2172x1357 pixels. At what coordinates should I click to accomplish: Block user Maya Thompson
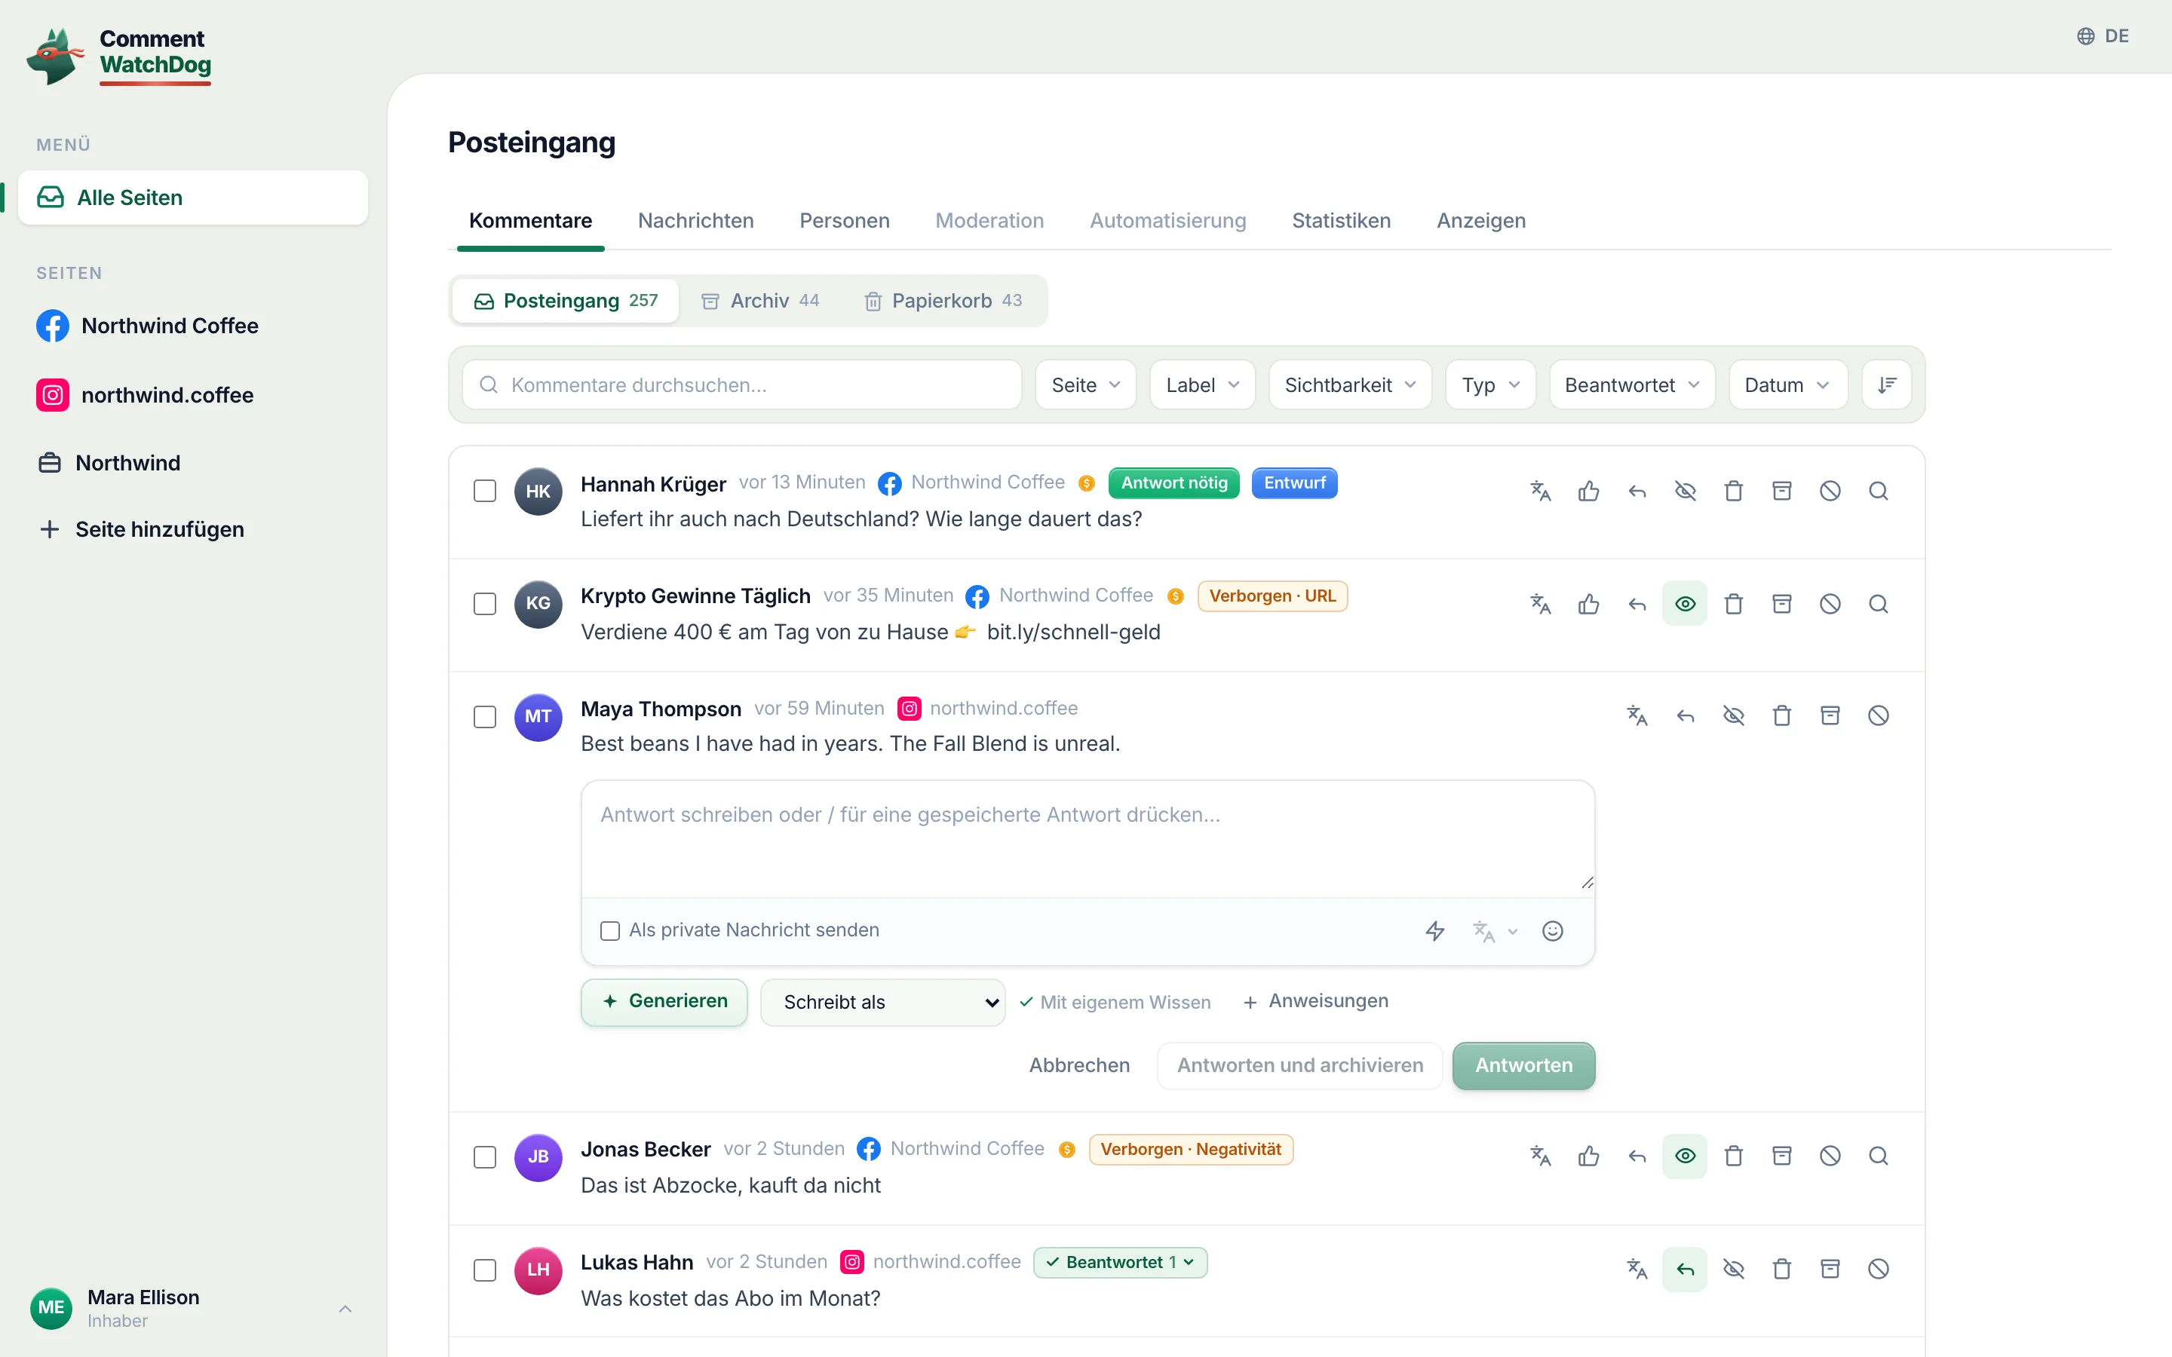click(x=1879, y=715)
